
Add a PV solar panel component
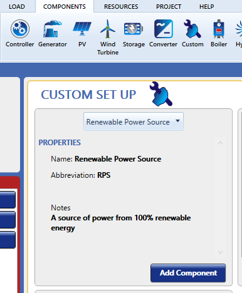tap(82, 33)
